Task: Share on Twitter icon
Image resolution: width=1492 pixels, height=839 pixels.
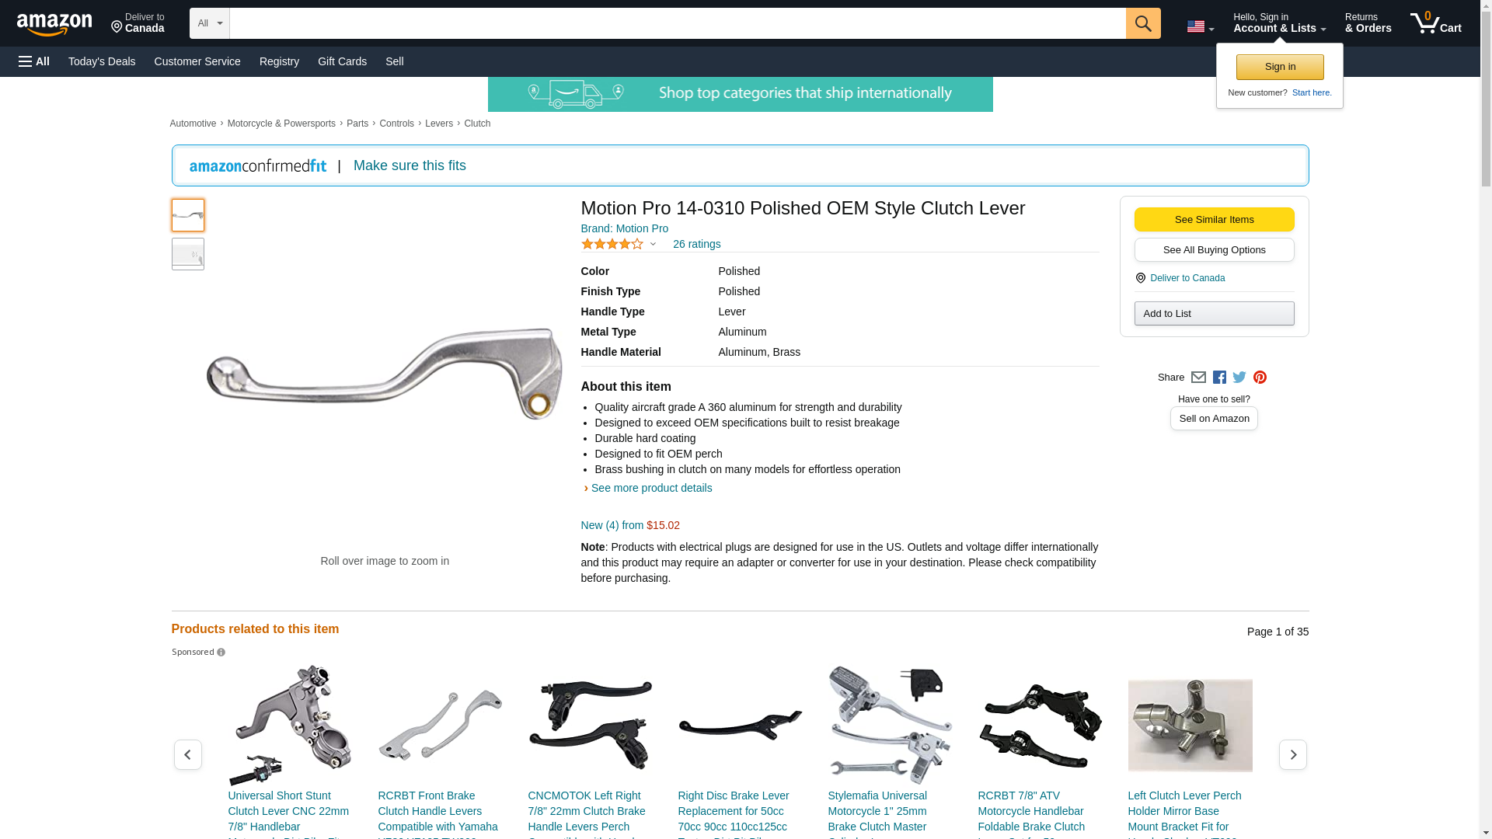Action: [1239, 378]
